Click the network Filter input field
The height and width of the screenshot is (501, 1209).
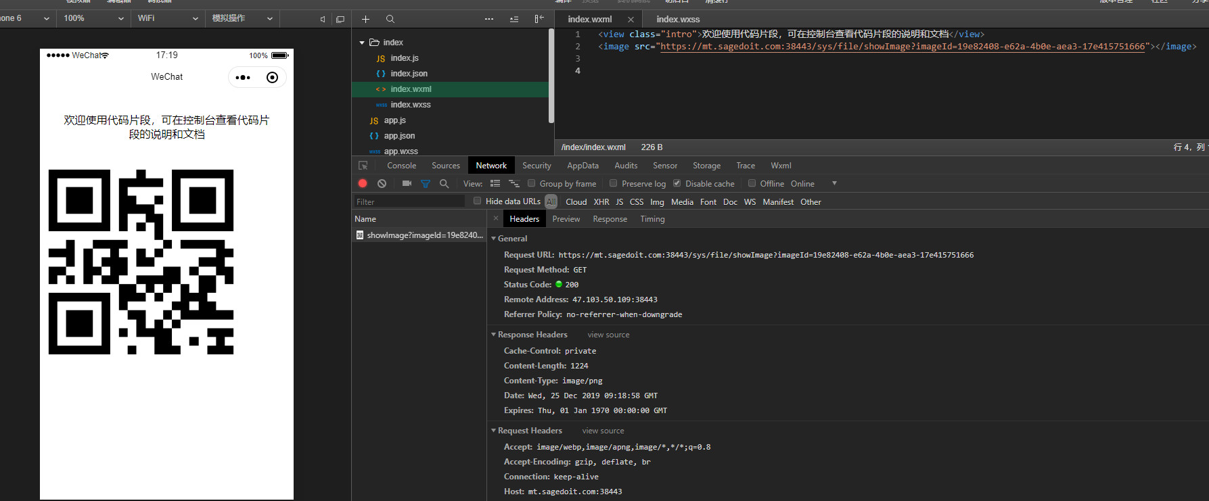click(409, 201)
